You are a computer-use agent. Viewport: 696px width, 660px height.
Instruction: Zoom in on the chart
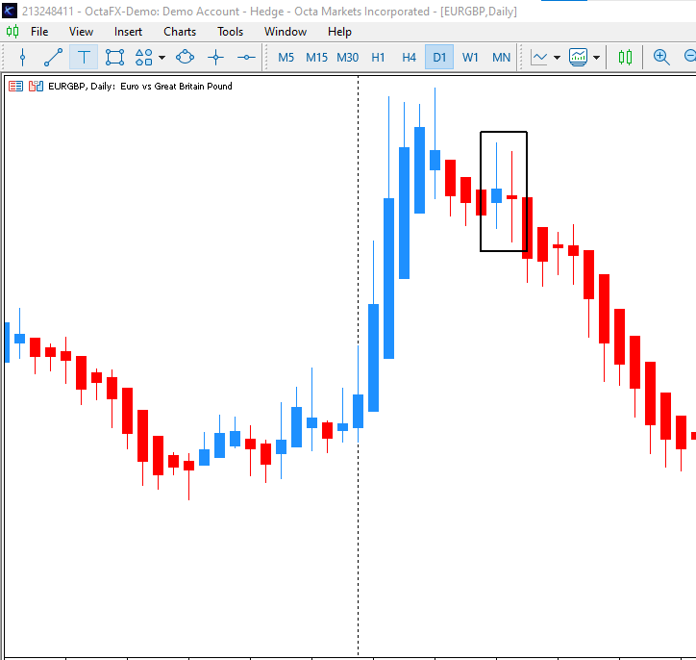coord(661,58)
